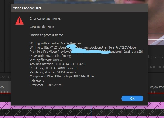Click the dark track between the pink clips
Image resolution: width=164 pixels, height=118 pixels.
[82, 112]
